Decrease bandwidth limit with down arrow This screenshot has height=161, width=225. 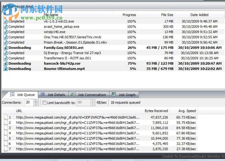pos(93,104)
